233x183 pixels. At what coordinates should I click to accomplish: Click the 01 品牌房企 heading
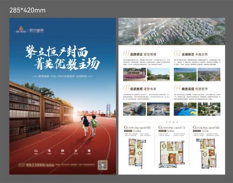(140, 54)
